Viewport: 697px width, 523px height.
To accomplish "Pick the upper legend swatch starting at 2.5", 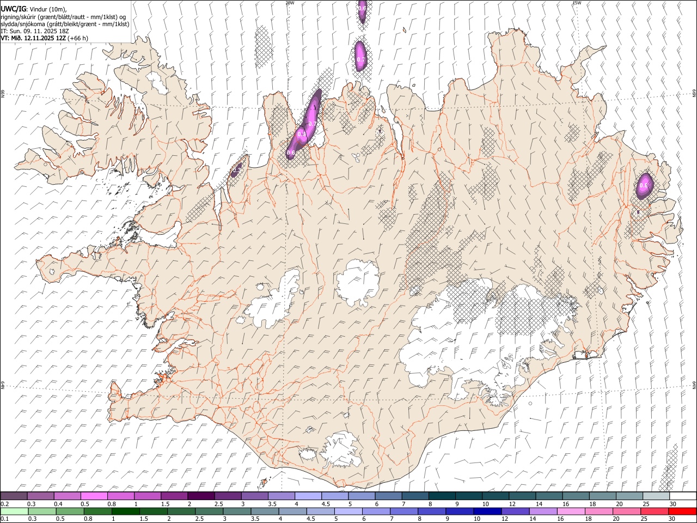I will coord(228,496).
